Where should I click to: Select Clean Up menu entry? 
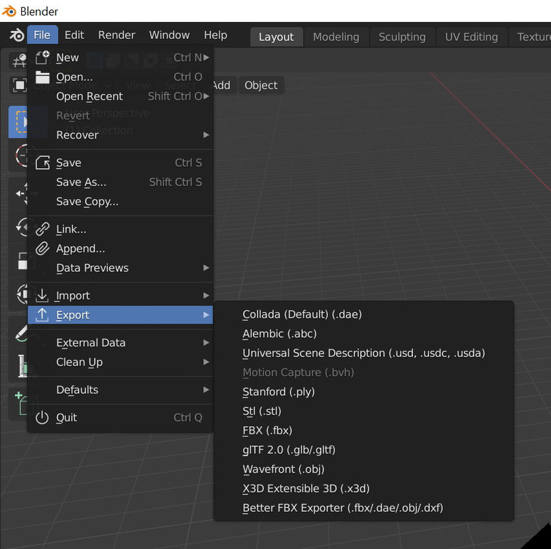click(x=120, y=362)
